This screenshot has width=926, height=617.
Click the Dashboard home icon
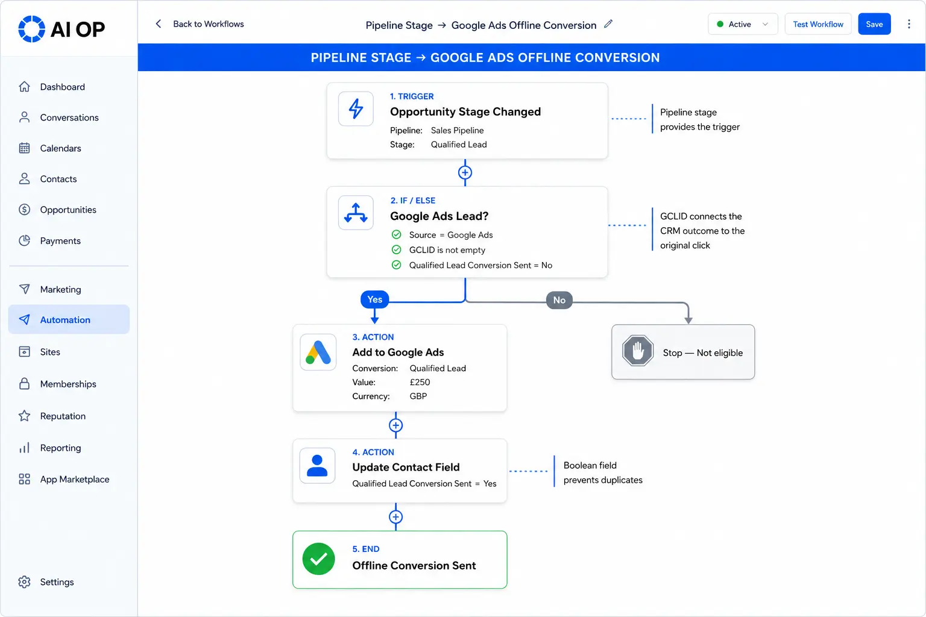tap(24, 87)
